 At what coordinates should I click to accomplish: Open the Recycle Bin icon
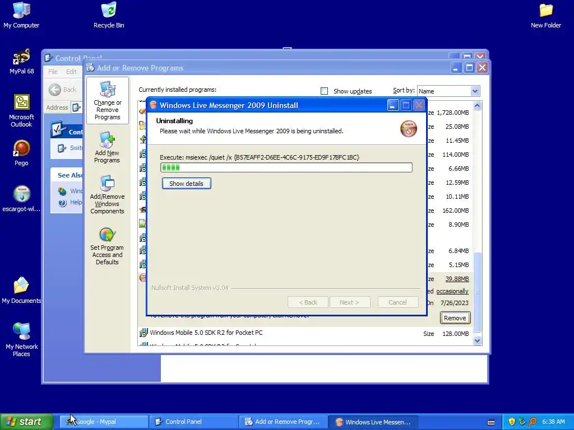tap(109, 15)
